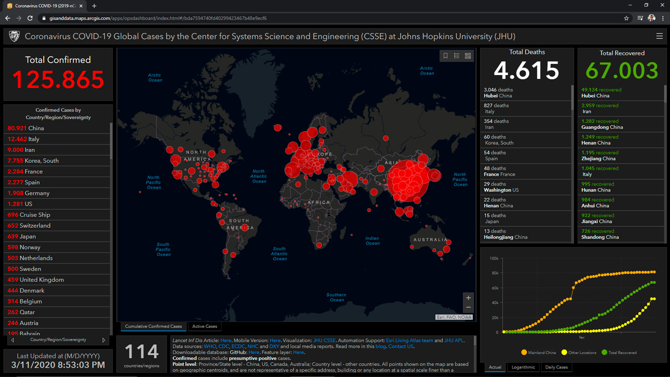
Task: Select 1.282 recovered Guangdong China row
Action: coord(621,124)
